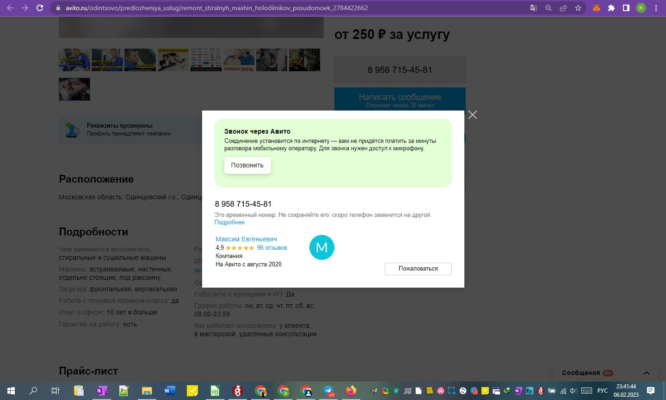Go forward in browser history
This screenshot has height=400, width=666.
click(25, 8)
